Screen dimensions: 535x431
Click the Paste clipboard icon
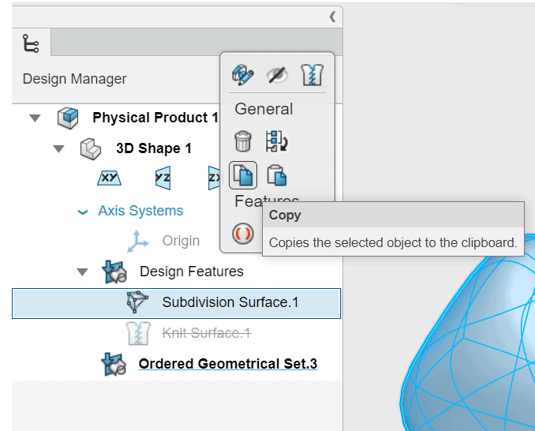(x=277, y=175)
